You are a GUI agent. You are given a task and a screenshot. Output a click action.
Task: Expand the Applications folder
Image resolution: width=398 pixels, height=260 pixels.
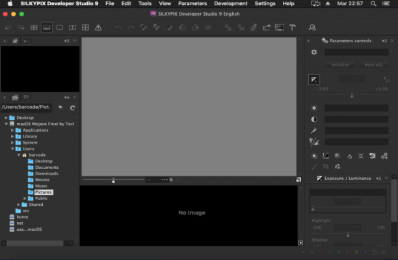[x=12, y=130]
